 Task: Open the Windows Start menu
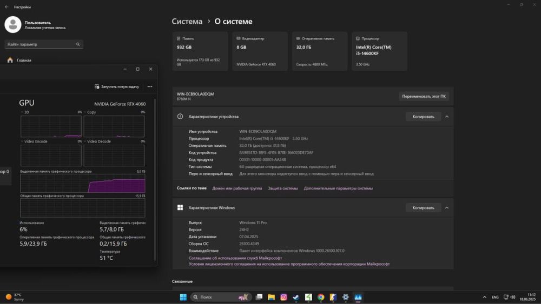pyautogui.click(x=183, y=297)
